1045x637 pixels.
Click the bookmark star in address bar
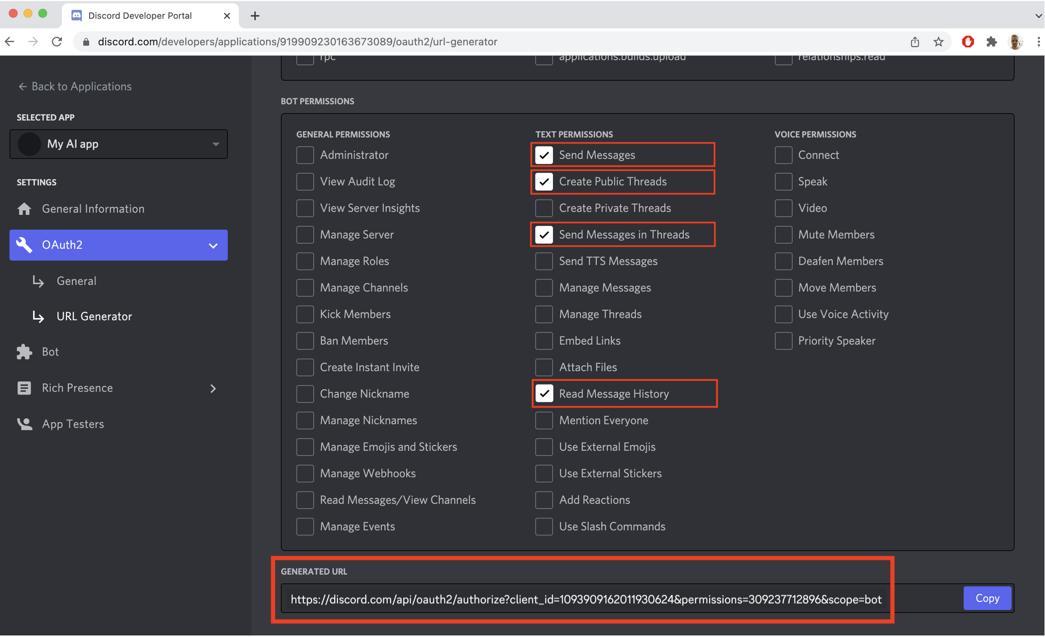(939, 42)
